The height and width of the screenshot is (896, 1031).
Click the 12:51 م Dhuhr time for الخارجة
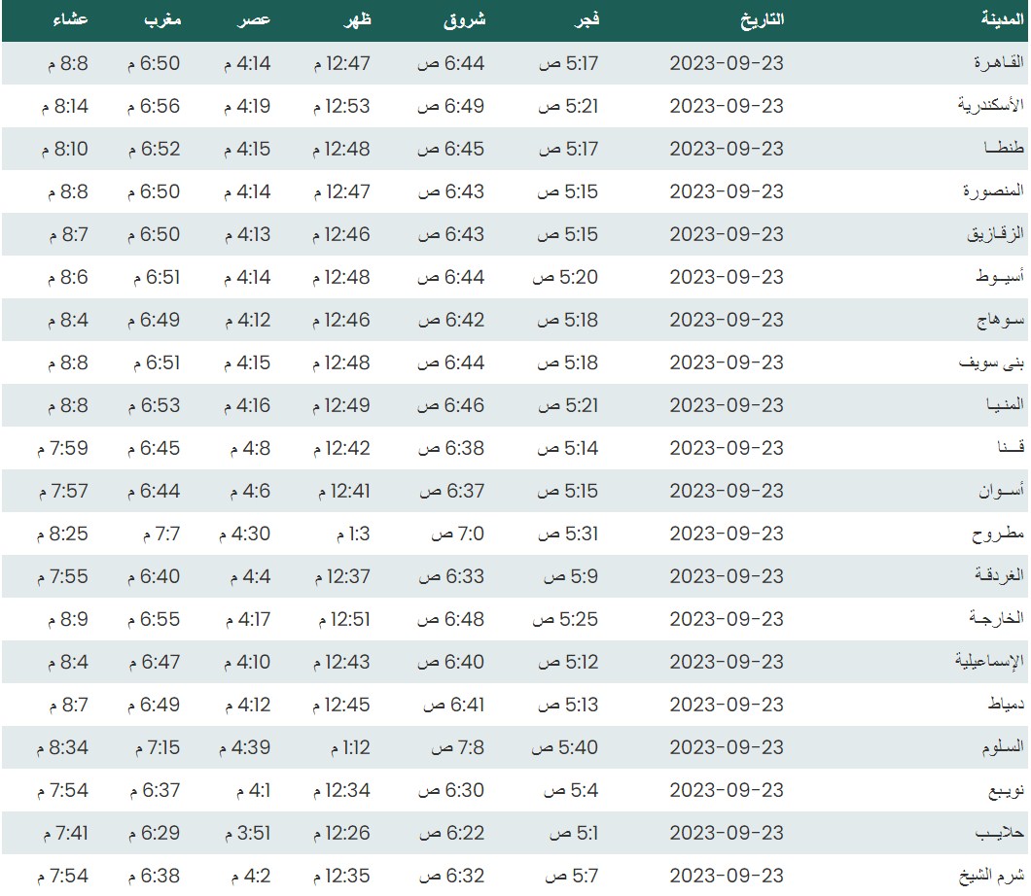coord(340,619)
